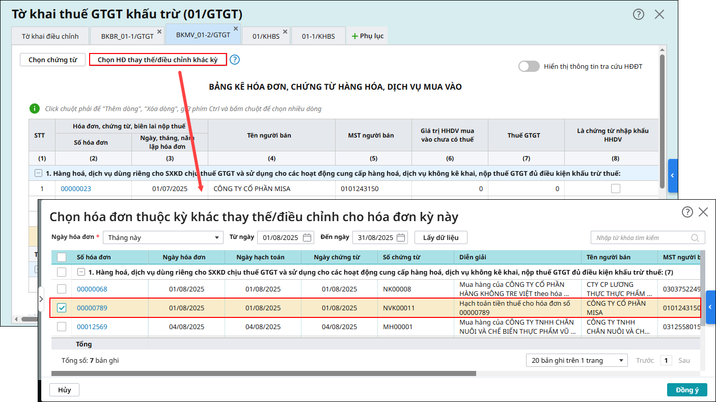Collapse group 1 in the invoice selection list

coord(81,272)
